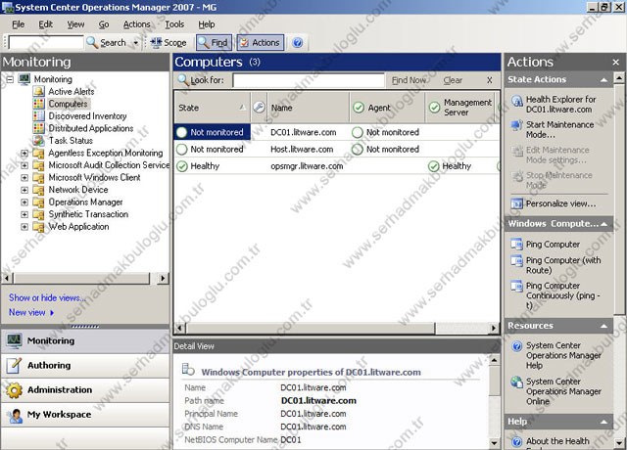
Task: Expand Web Application folder
Action: tap(24, 227)
